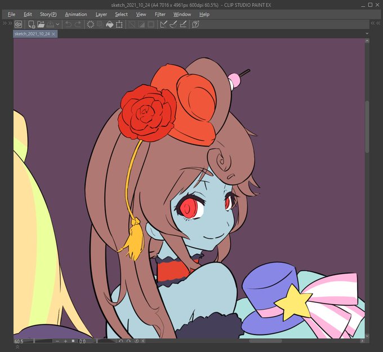383x352 pixels.
Task: Click the Scale/Rotate transform icon
Action: pyautogui.click(x=119, y=24)
